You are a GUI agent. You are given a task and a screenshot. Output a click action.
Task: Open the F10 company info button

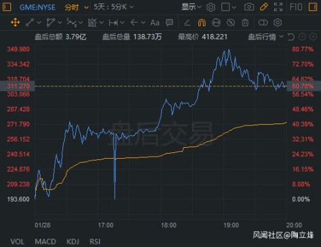296,7
